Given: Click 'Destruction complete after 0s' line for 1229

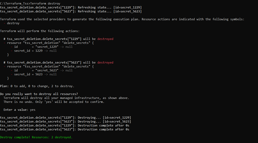Looking at the screenshot, I should (64, 126).
